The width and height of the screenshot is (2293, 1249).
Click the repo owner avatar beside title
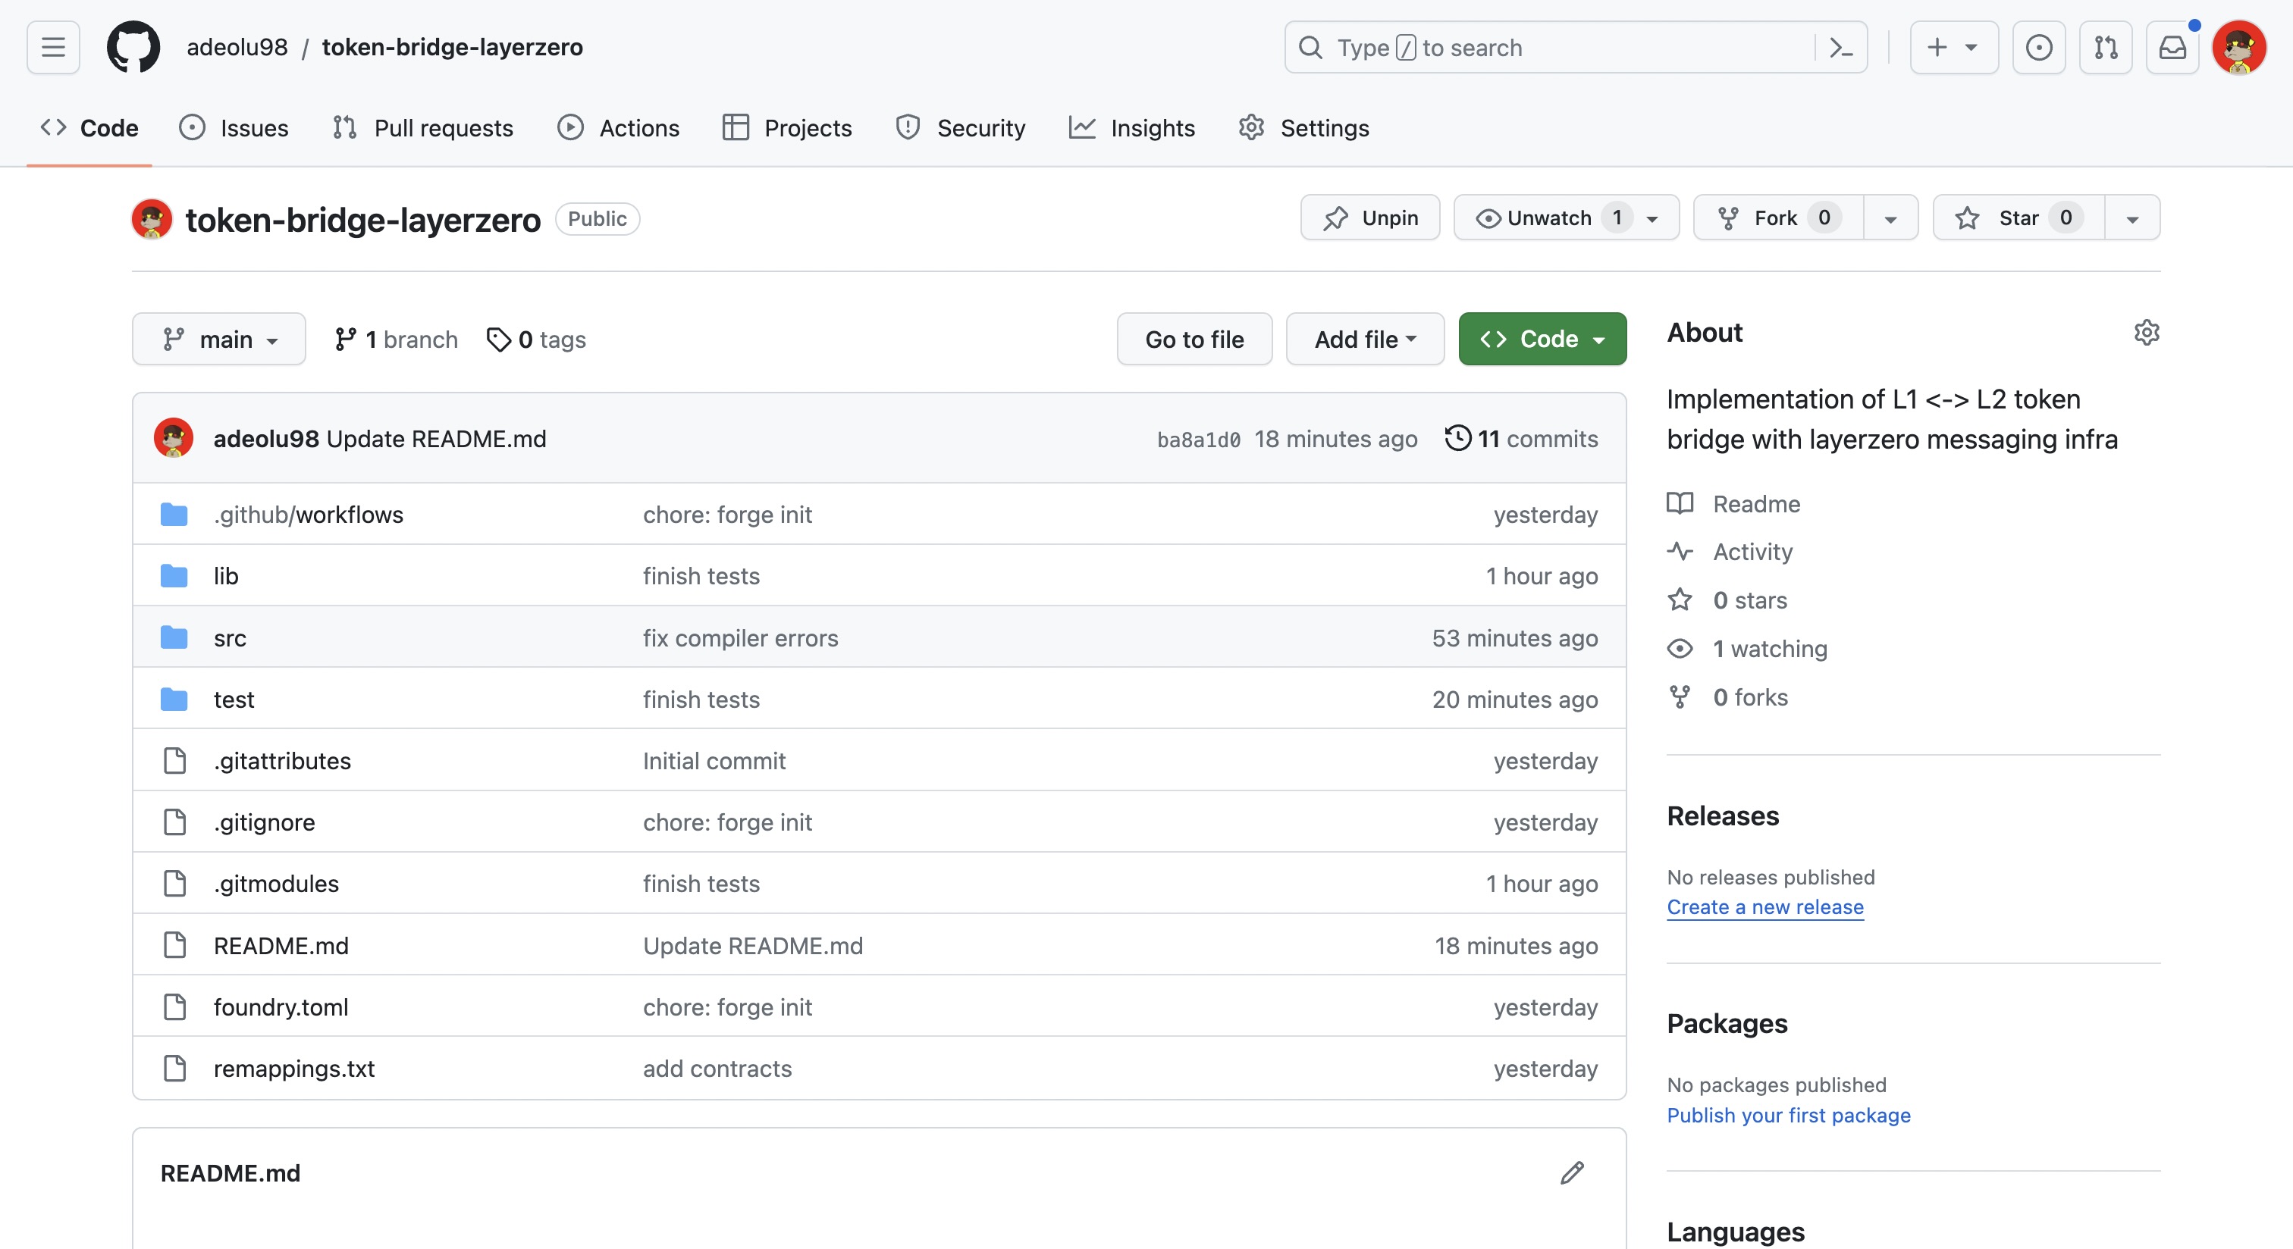click(x=152, y=219)
